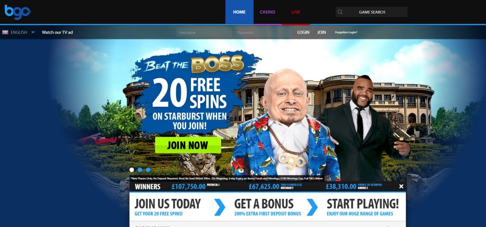This screenshot has width=486, height=227.
Task: Open the Home tab
Action: [239, 12]
